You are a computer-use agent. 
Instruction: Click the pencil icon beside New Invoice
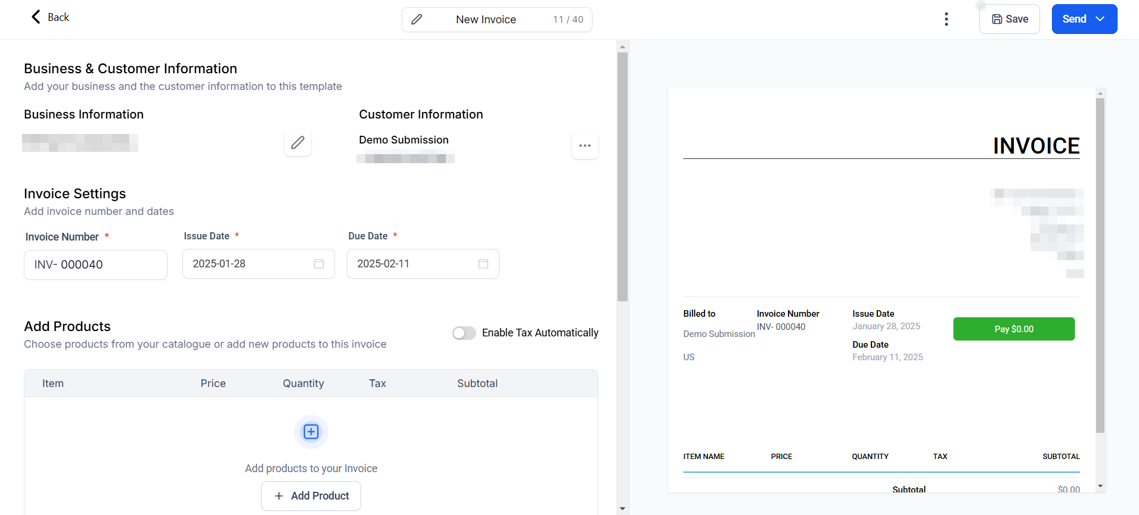pyautogui.click(x=417, y=20)
